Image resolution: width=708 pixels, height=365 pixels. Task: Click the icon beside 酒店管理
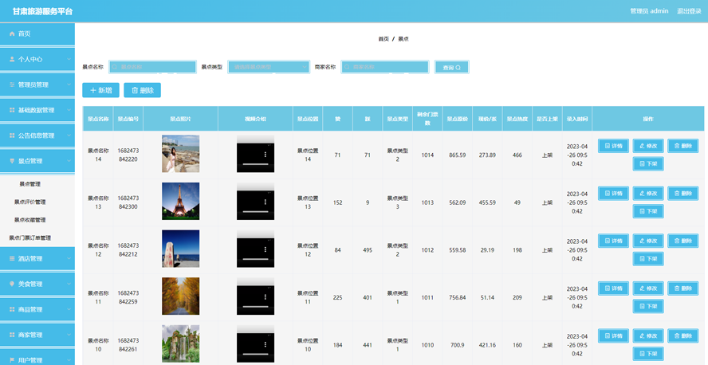[x=12, y=258]
